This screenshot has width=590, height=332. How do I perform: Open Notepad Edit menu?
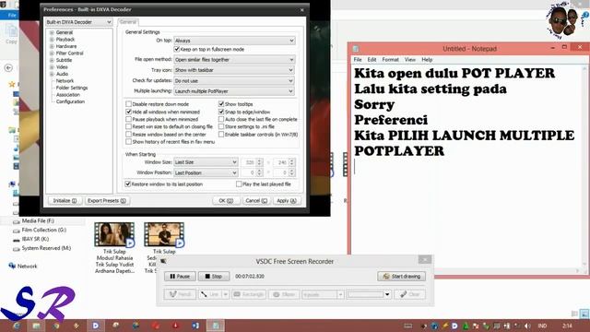coord(372,59)
